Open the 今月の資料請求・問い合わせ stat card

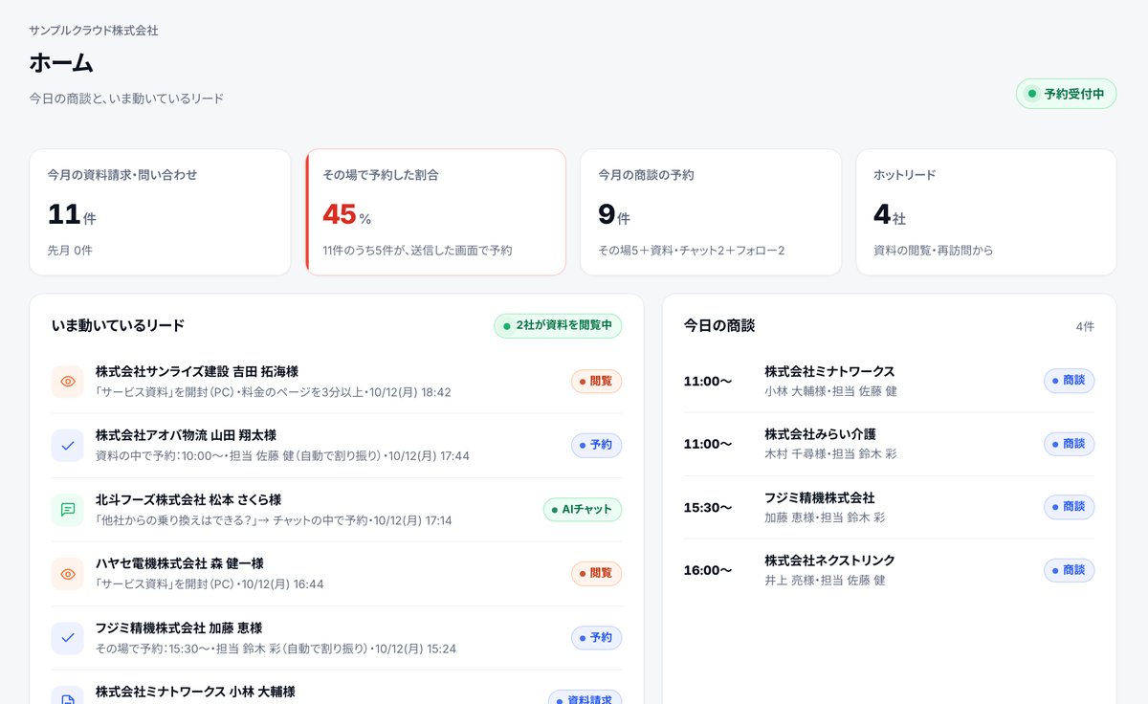click(x=160, y=212)
